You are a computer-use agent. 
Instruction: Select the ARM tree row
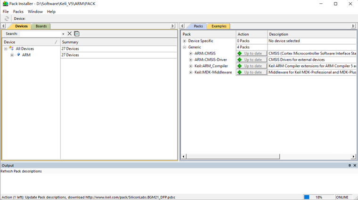(x=26, y=55)
